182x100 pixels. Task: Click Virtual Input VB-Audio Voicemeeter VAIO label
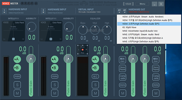(89, 12)
